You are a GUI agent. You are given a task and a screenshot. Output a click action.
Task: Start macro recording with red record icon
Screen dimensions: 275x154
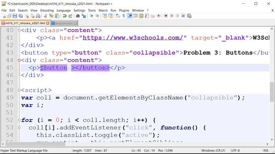166,16
